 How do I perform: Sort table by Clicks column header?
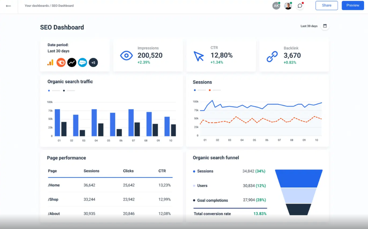point(128,171)
